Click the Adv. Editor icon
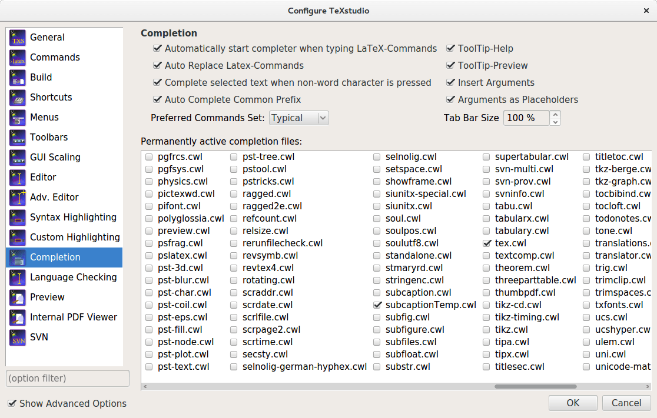 [x=18, y=198]
